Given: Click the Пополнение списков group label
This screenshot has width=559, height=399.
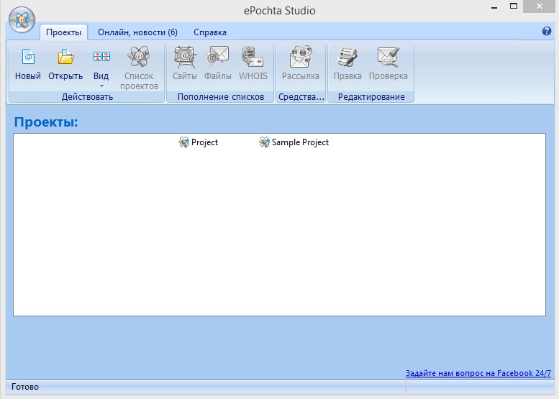Looking at the screenshot, I should click(221, 97).
